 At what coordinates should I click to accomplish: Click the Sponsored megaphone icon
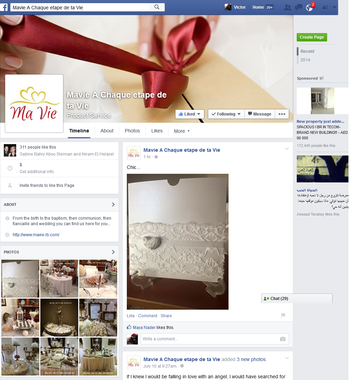coord(321,78)
